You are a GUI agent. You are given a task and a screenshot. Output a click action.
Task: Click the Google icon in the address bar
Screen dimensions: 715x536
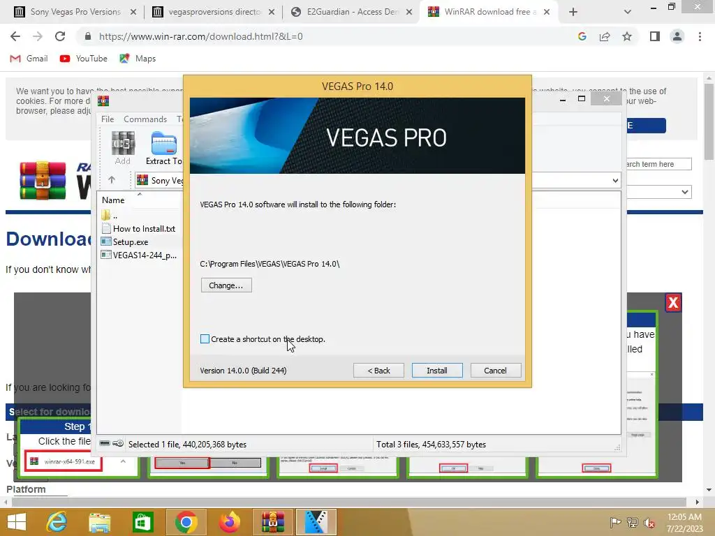582,36
